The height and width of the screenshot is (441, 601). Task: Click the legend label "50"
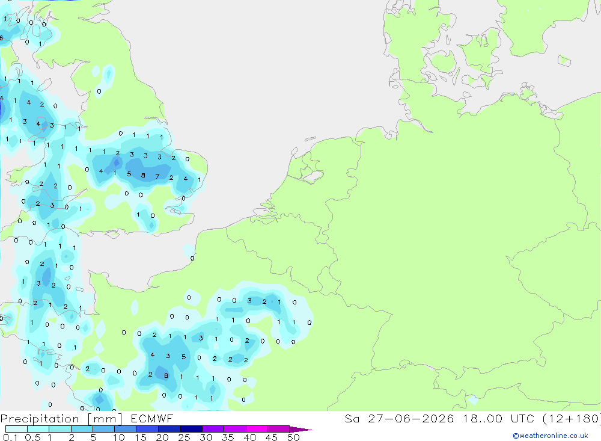(294, 437)
